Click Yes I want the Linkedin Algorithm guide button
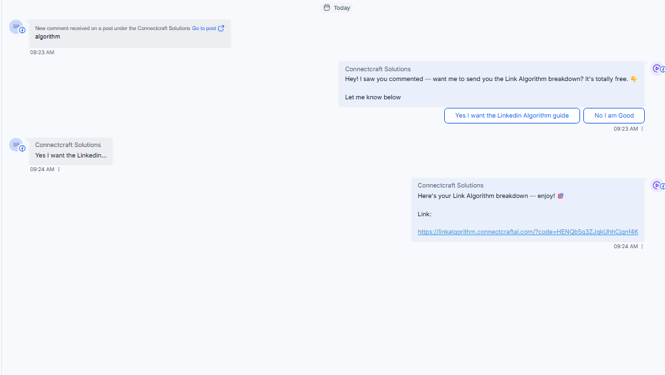Image resolution: width=665 pixels, height=375 pixels. coord(512,116)
